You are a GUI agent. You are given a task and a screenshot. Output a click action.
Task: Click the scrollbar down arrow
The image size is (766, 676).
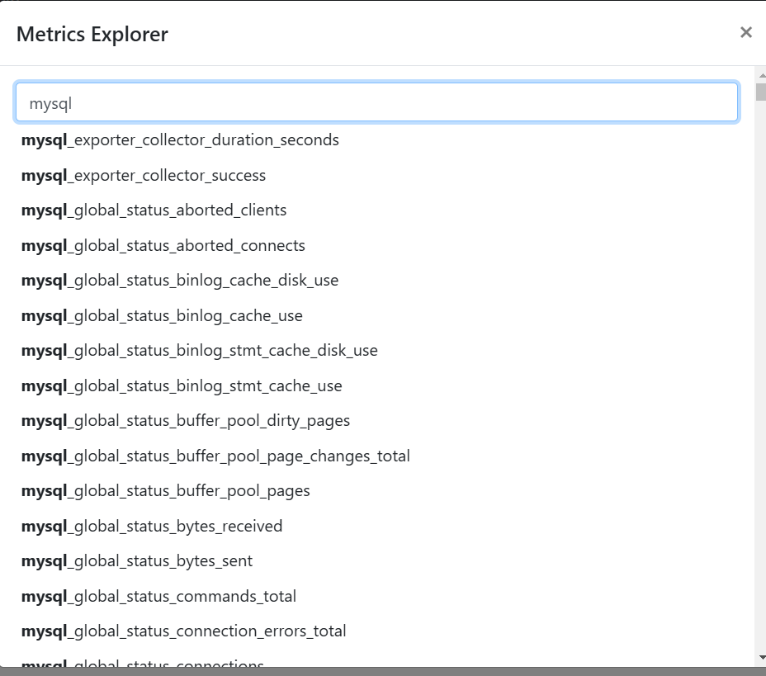pos(762,658)
